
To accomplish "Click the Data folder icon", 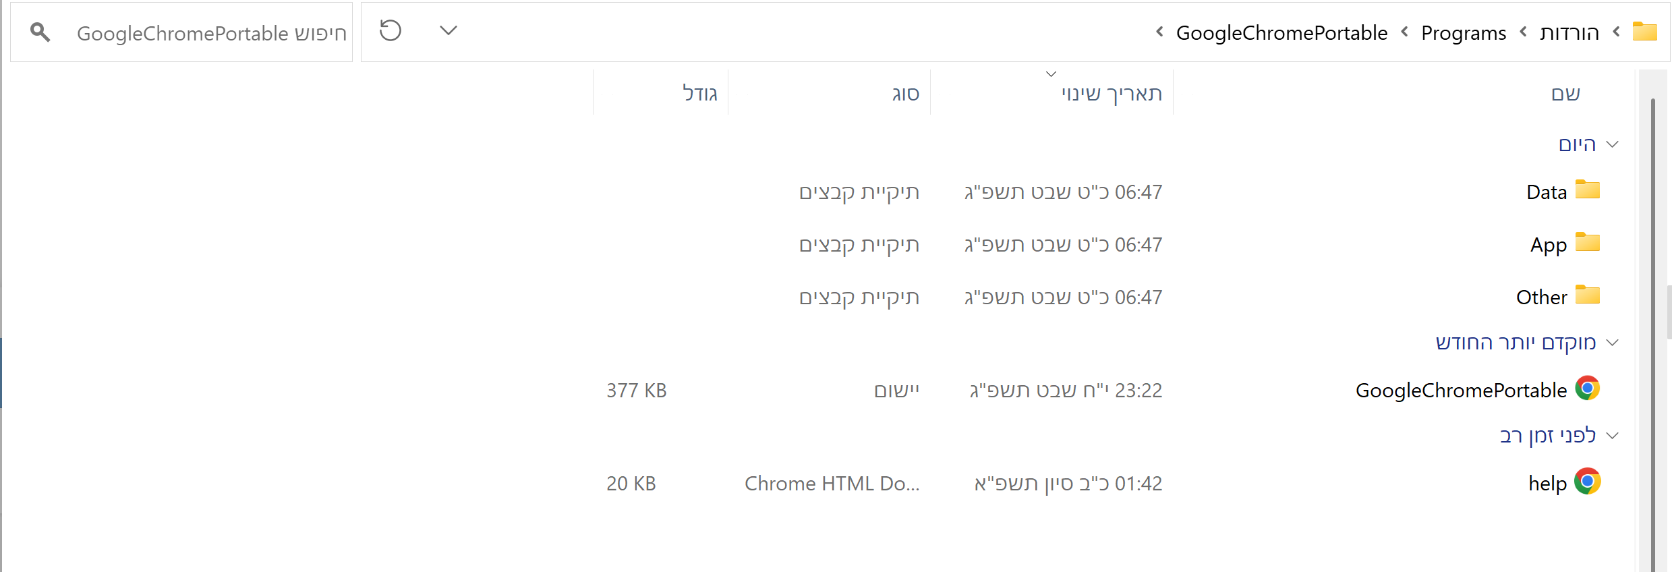I will [1587, 190].
